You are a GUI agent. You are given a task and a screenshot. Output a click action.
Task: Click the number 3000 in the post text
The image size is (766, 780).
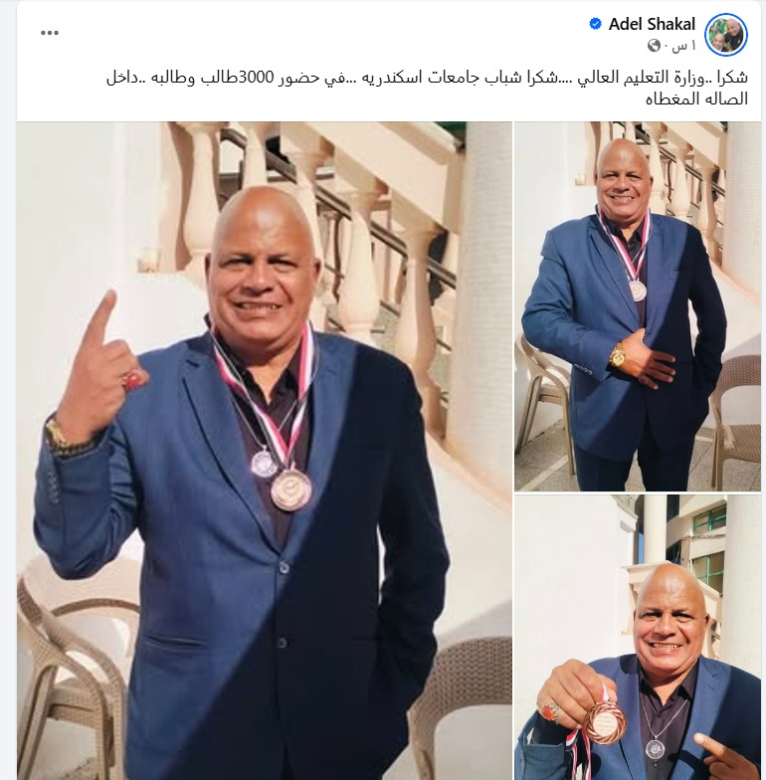pos(257,78)
